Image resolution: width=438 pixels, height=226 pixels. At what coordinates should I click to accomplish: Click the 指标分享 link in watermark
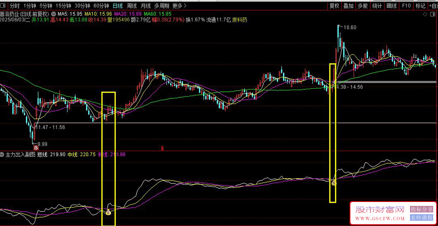421,209
